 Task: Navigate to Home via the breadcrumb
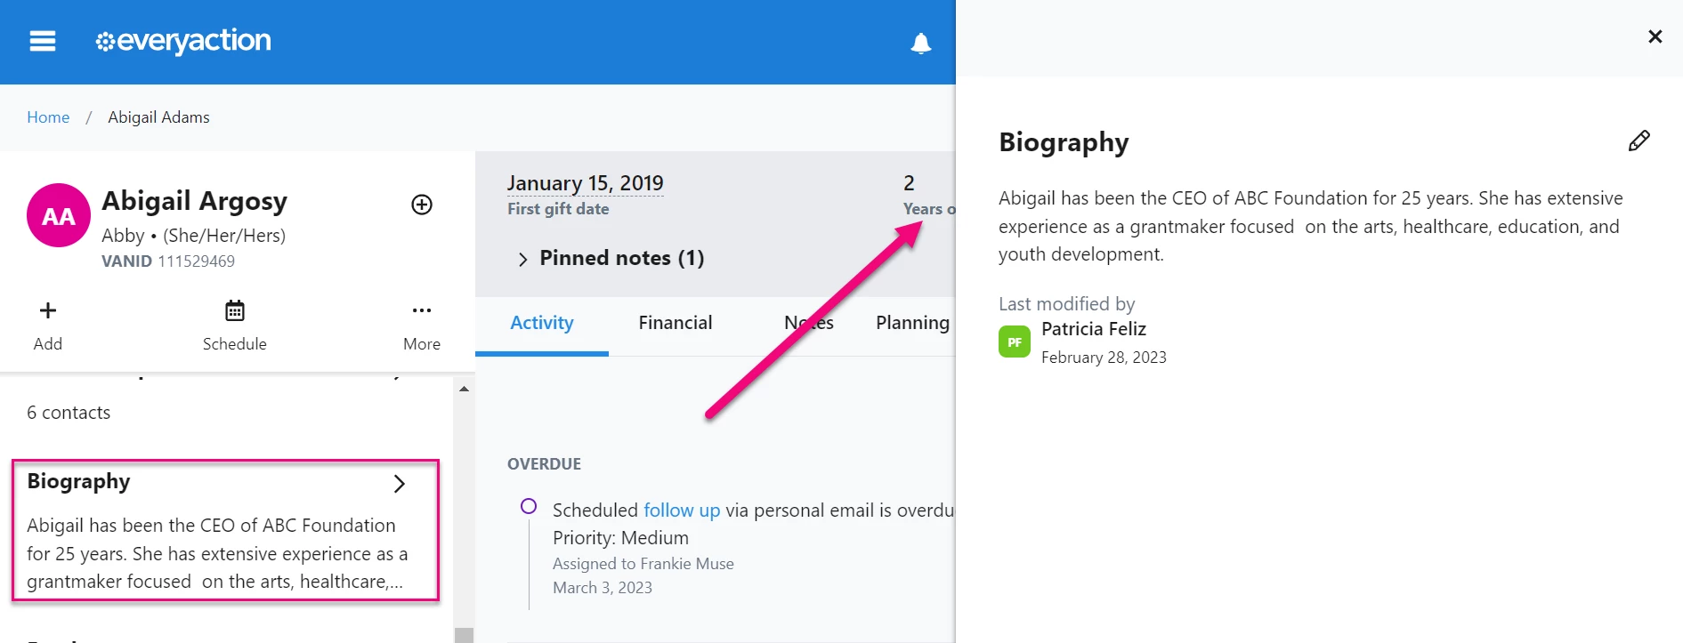[x=48, y=117]
